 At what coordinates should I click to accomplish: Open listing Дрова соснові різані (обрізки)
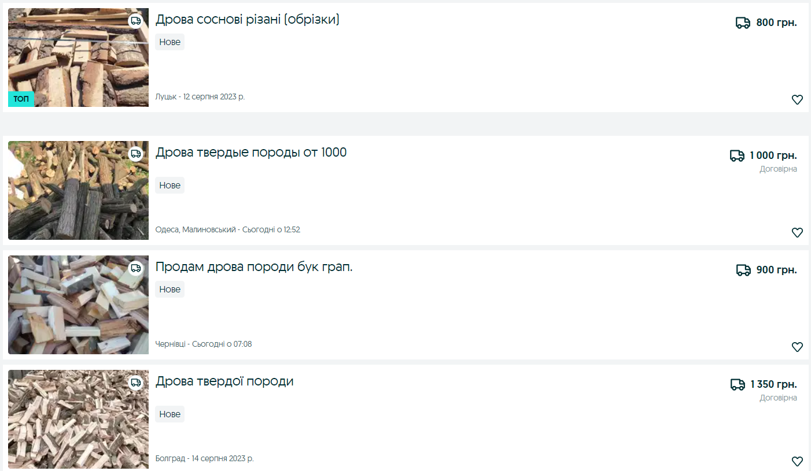pyautogui.click(x=248, y=20)
